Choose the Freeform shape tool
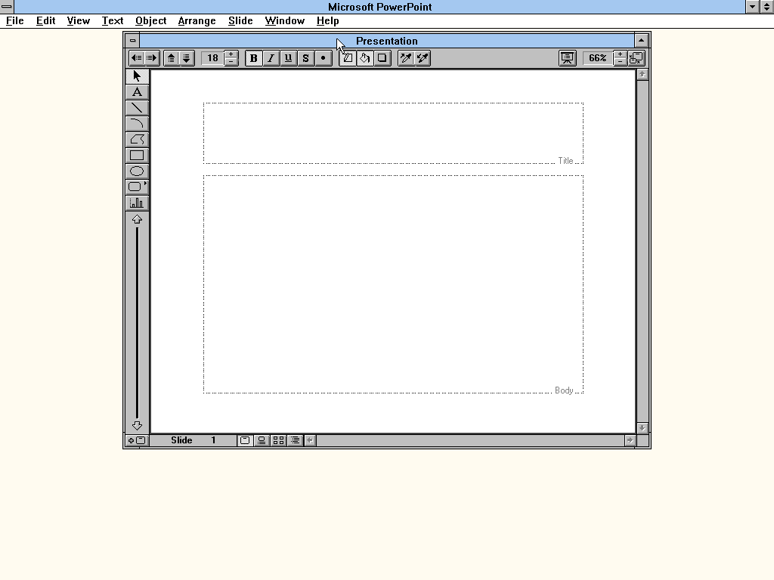 [137, 139]
